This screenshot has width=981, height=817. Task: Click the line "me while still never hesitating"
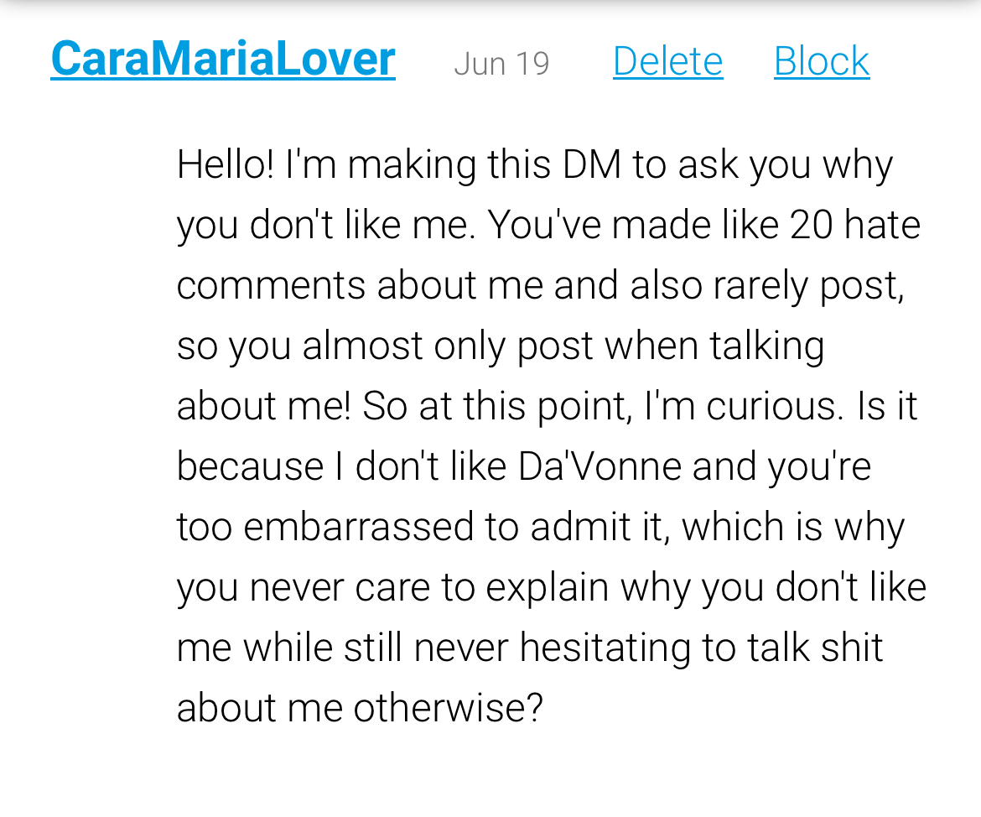(x=530, y=648)
